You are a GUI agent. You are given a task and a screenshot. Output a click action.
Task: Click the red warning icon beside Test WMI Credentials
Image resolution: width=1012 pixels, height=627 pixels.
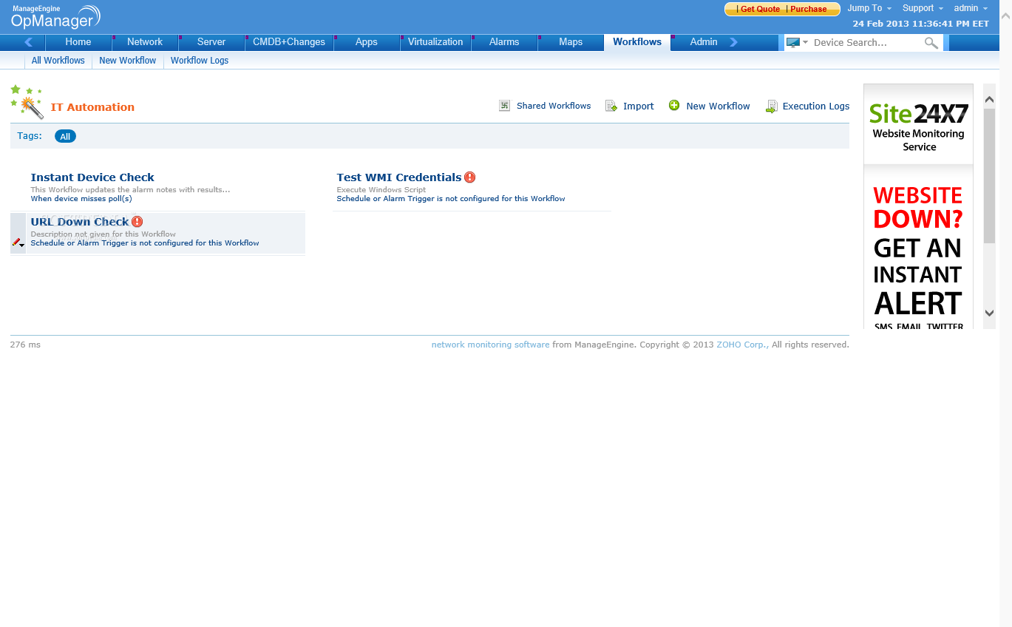tap(470, 177)
